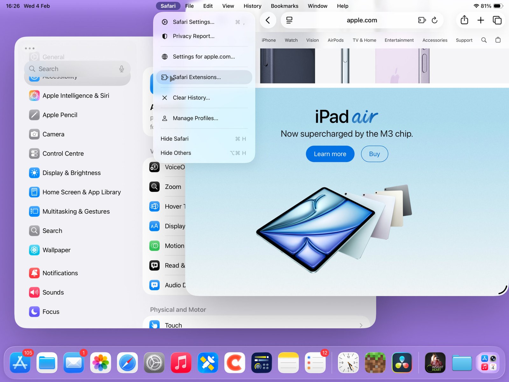Open the Watch link in Apple nav
This screenshot has width=509, height=382.
click(291, 40)
